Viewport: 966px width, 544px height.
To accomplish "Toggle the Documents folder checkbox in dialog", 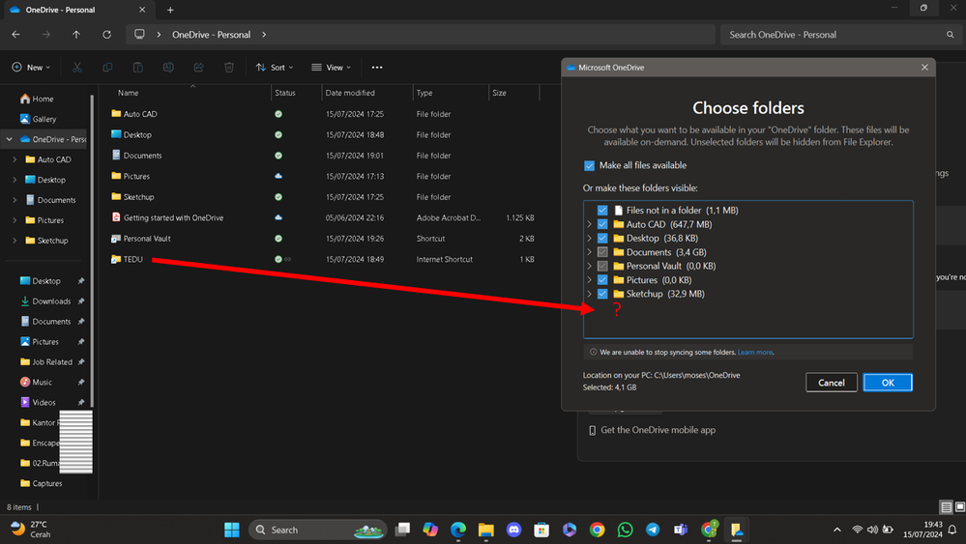I will coord(602,252).
